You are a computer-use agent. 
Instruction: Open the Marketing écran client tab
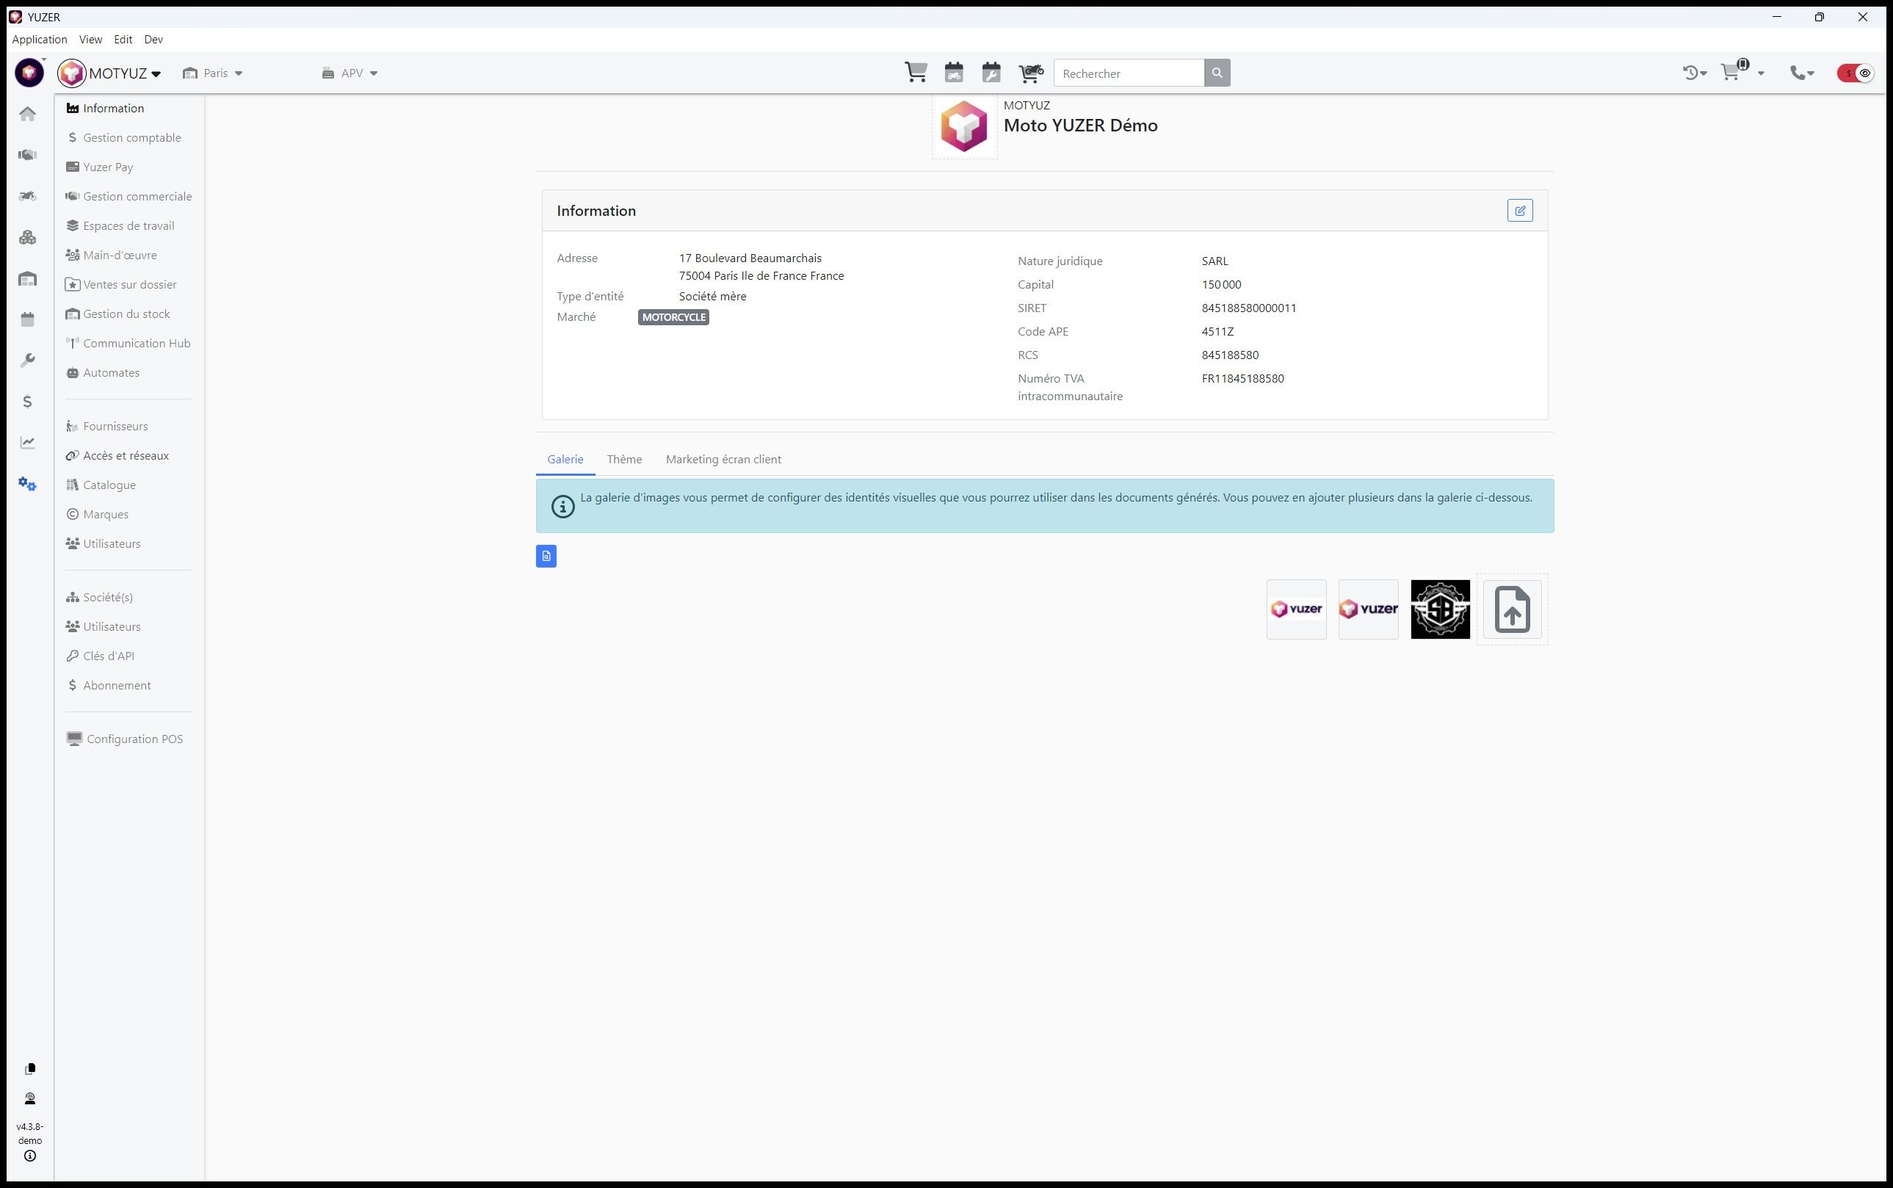click(723, 460)
